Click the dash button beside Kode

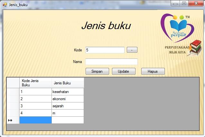[132, 50]
